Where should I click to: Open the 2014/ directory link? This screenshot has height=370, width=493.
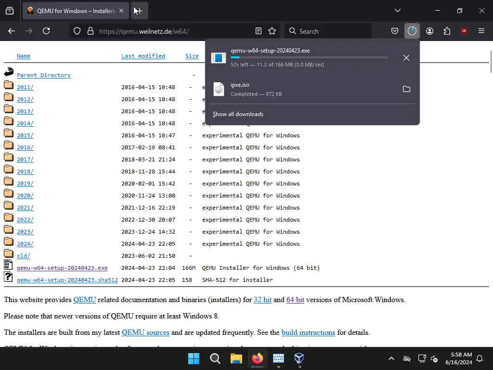(25, 123)
